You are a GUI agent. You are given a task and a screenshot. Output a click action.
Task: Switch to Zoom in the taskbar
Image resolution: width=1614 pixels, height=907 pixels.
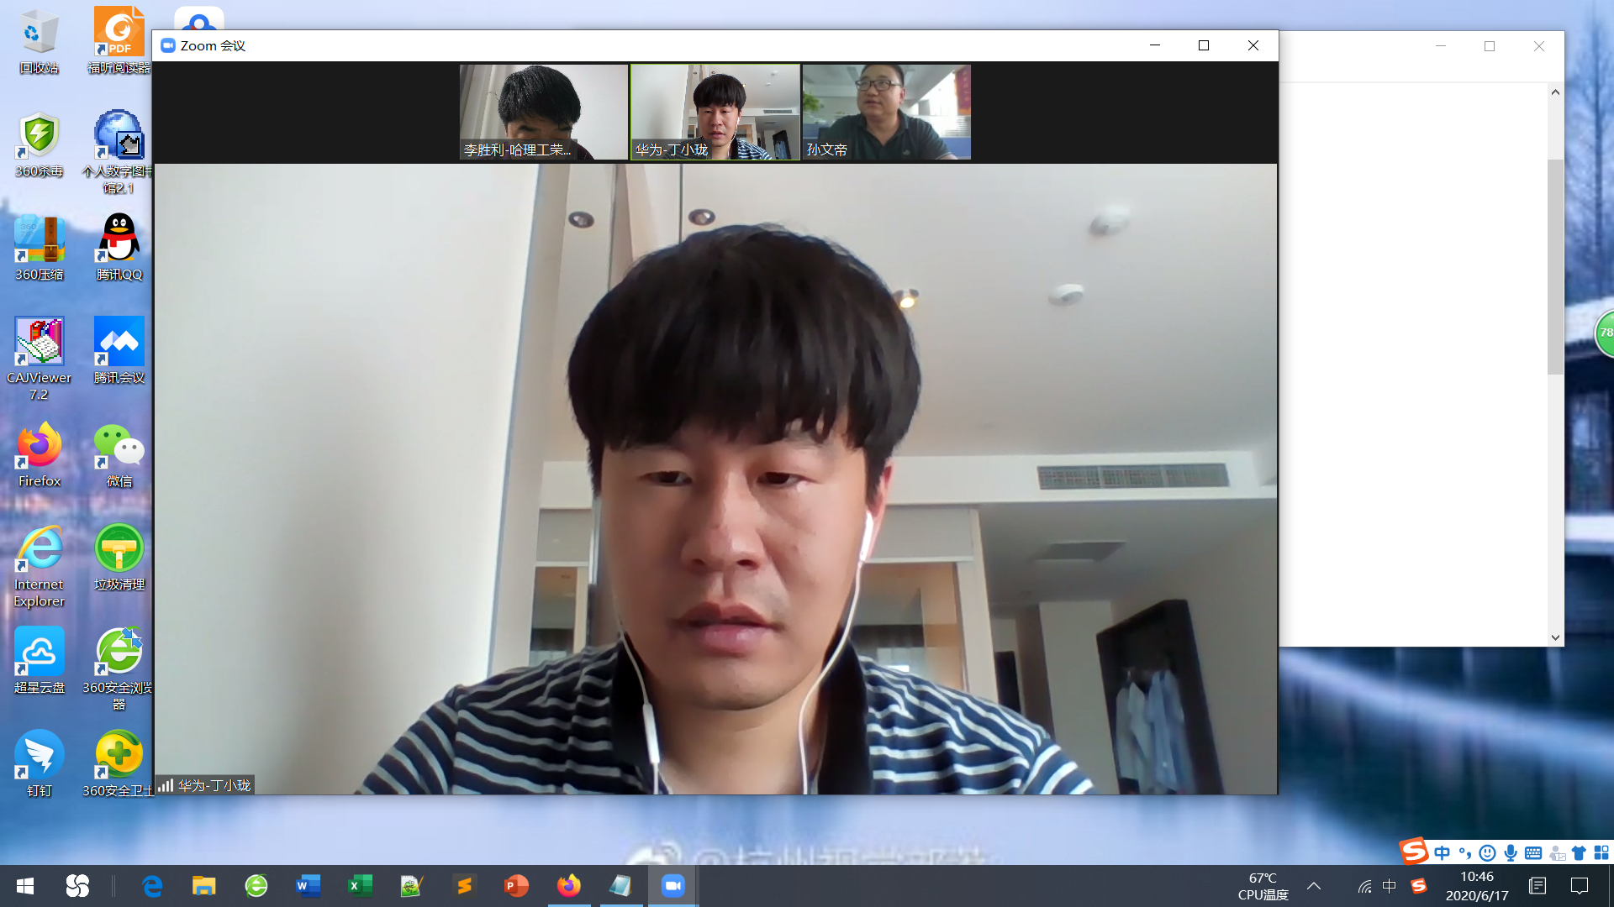[672, 886]
